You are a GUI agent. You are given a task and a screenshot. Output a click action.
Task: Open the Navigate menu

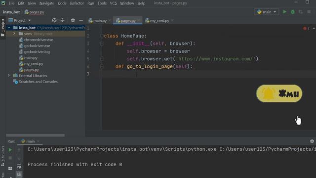click(47, 3)
